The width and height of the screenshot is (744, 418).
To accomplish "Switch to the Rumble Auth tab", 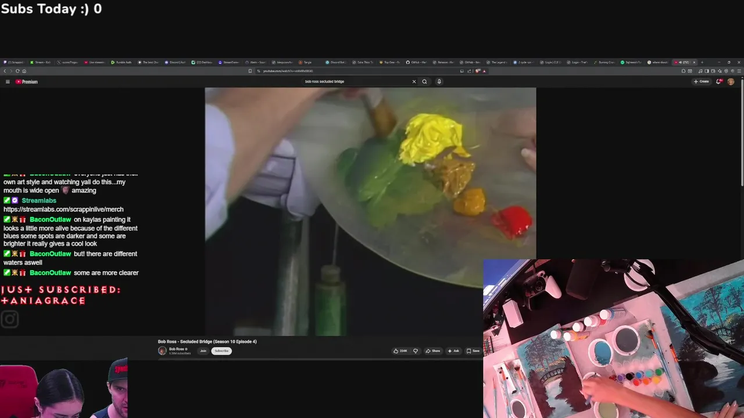I will pyautogui.click(x=121, y=62).
